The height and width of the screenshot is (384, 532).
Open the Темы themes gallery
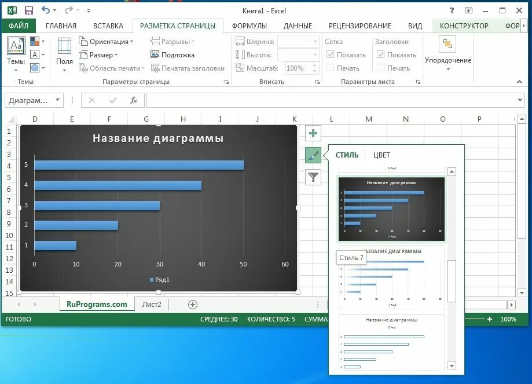[16, 54]
